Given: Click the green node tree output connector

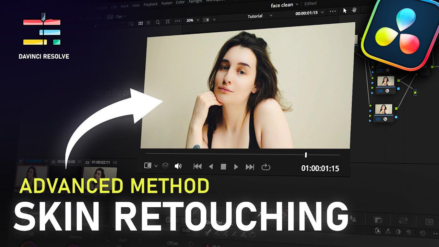Looking at the screenshot, I should (415, 93).
